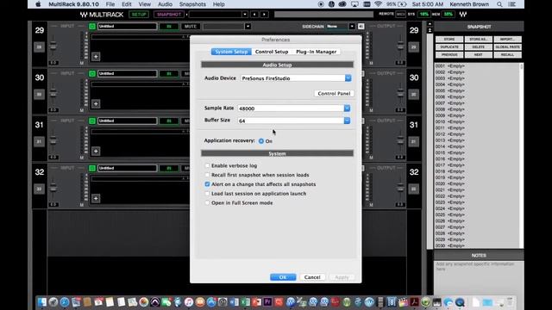Screen dimensions: 552x310
Task: Toggle the MUTE button on rack 29
Action: coord(191,27)
